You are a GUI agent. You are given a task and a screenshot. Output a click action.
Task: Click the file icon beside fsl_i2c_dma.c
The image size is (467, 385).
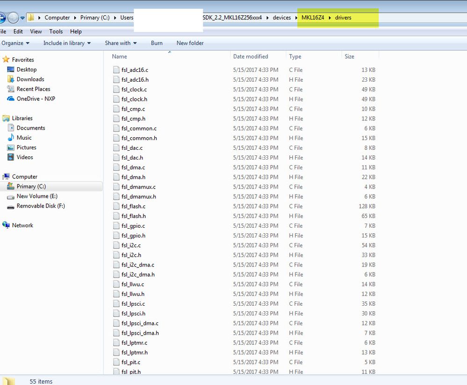[116, 265]
